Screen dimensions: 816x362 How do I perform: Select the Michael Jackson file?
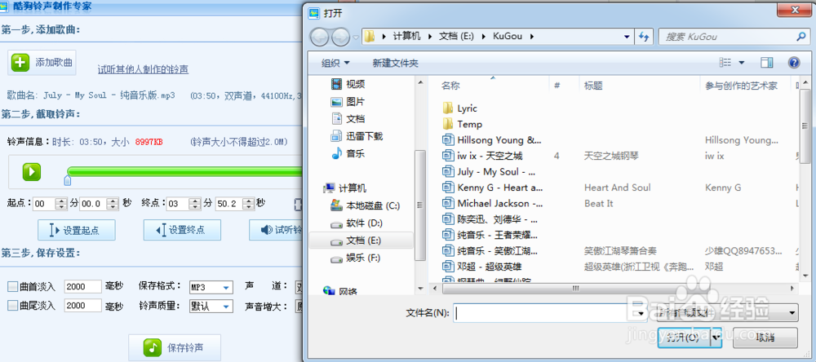tap(493, 203)
